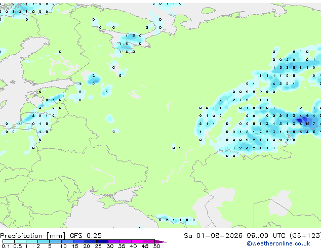Select the 0.1–0.5 mm palest legend swatch

9,241
